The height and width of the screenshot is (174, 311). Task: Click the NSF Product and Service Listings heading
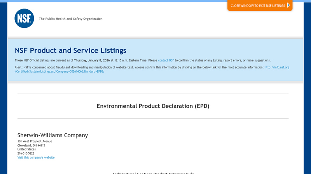point(70,50)
